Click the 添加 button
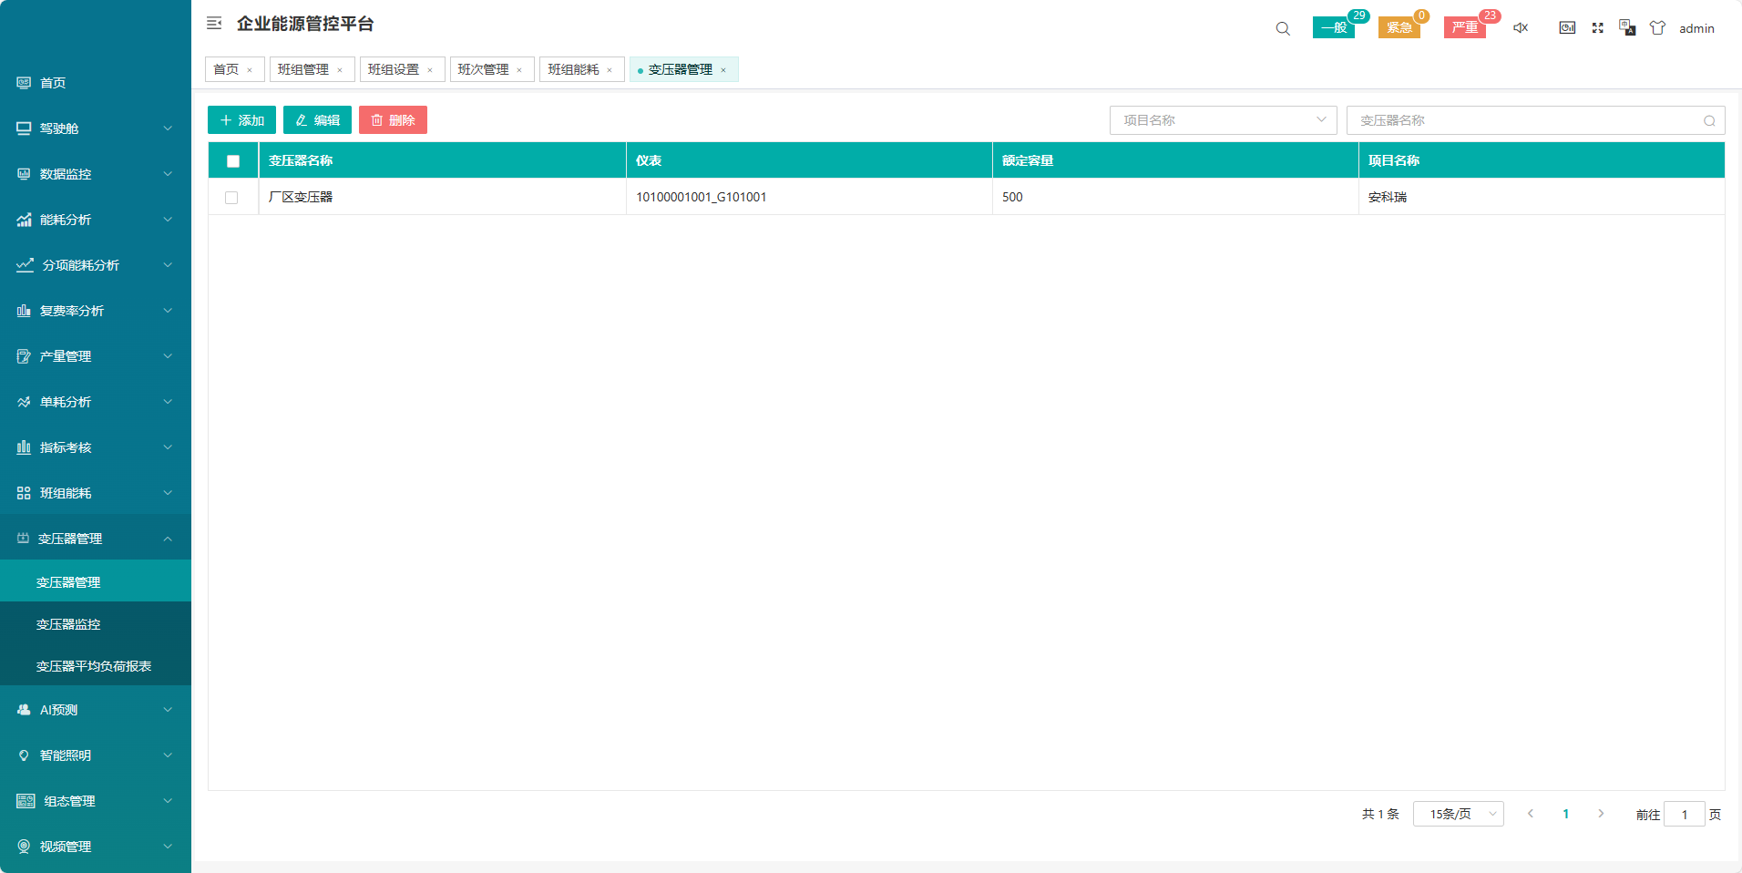1742x873 pixels. click(x=241, y=120)
